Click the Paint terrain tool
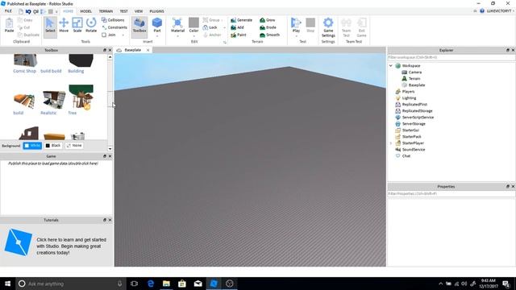 click(239, 35)
